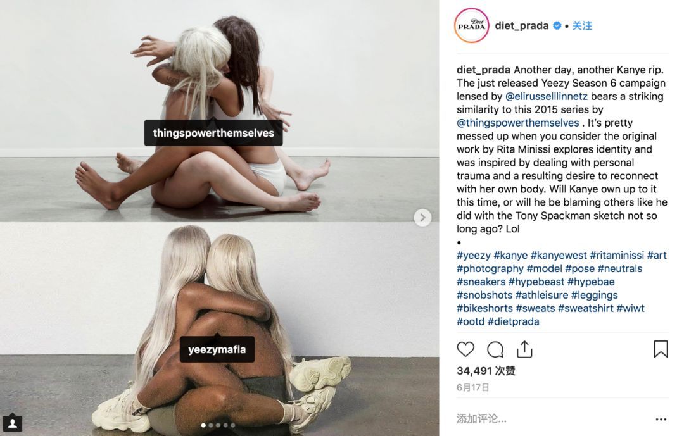Image resolution: width=684 pixels, height=436 pixels.
Task: Open @thingspowerthemselves mention link
Action: [x=518, y=123]
